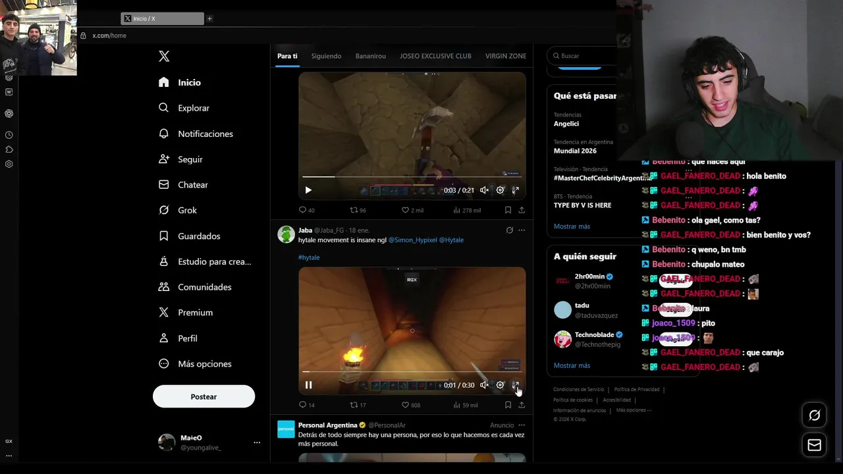The width and height of the screenshot is (843, 474).
Task: Click Mostrar más under trends
Action: coord(572,226)
